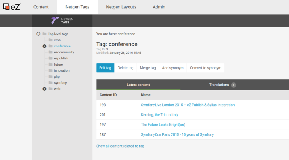Select the php tag
Image resolution: width=289 pixels, height=160 pixels.
[57, 76]
